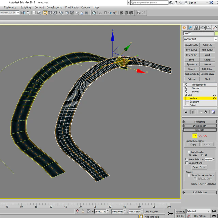Open the Modifier List dropdown
The width and height of the screenshot is (218, 218).
tap(200, 40)
